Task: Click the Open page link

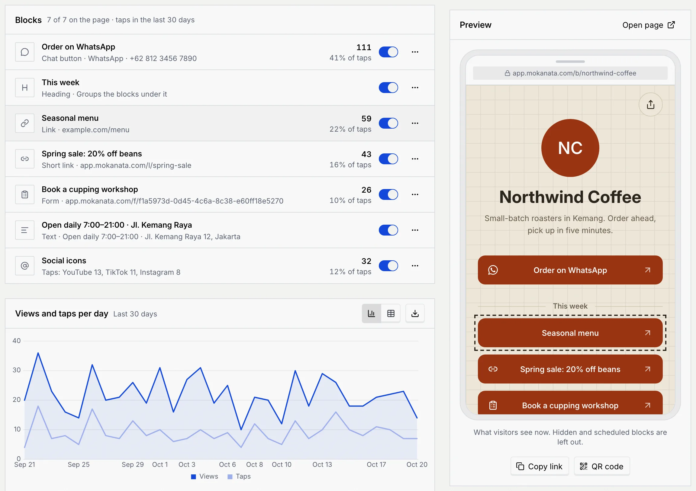Action: coord(648,25)
